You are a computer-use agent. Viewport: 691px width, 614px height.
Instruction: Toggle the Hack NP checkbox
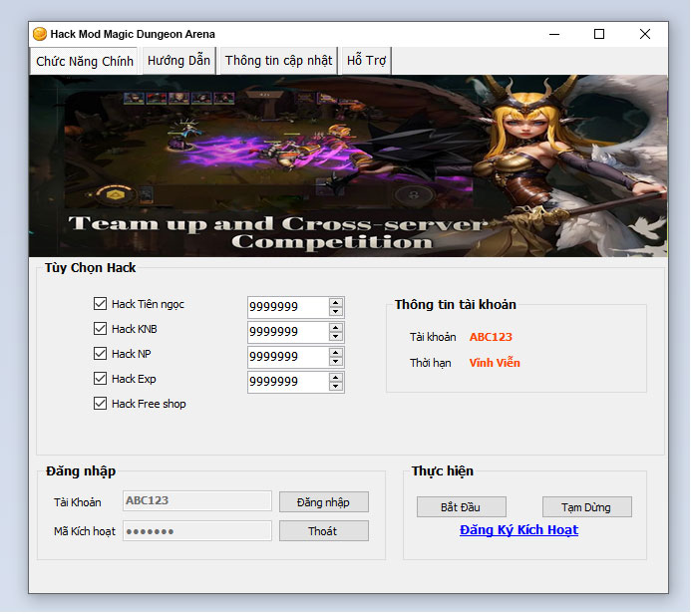pos(100,353)
